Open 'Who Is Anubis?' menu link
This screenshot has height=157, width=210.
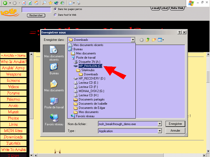tap(13, 62)
